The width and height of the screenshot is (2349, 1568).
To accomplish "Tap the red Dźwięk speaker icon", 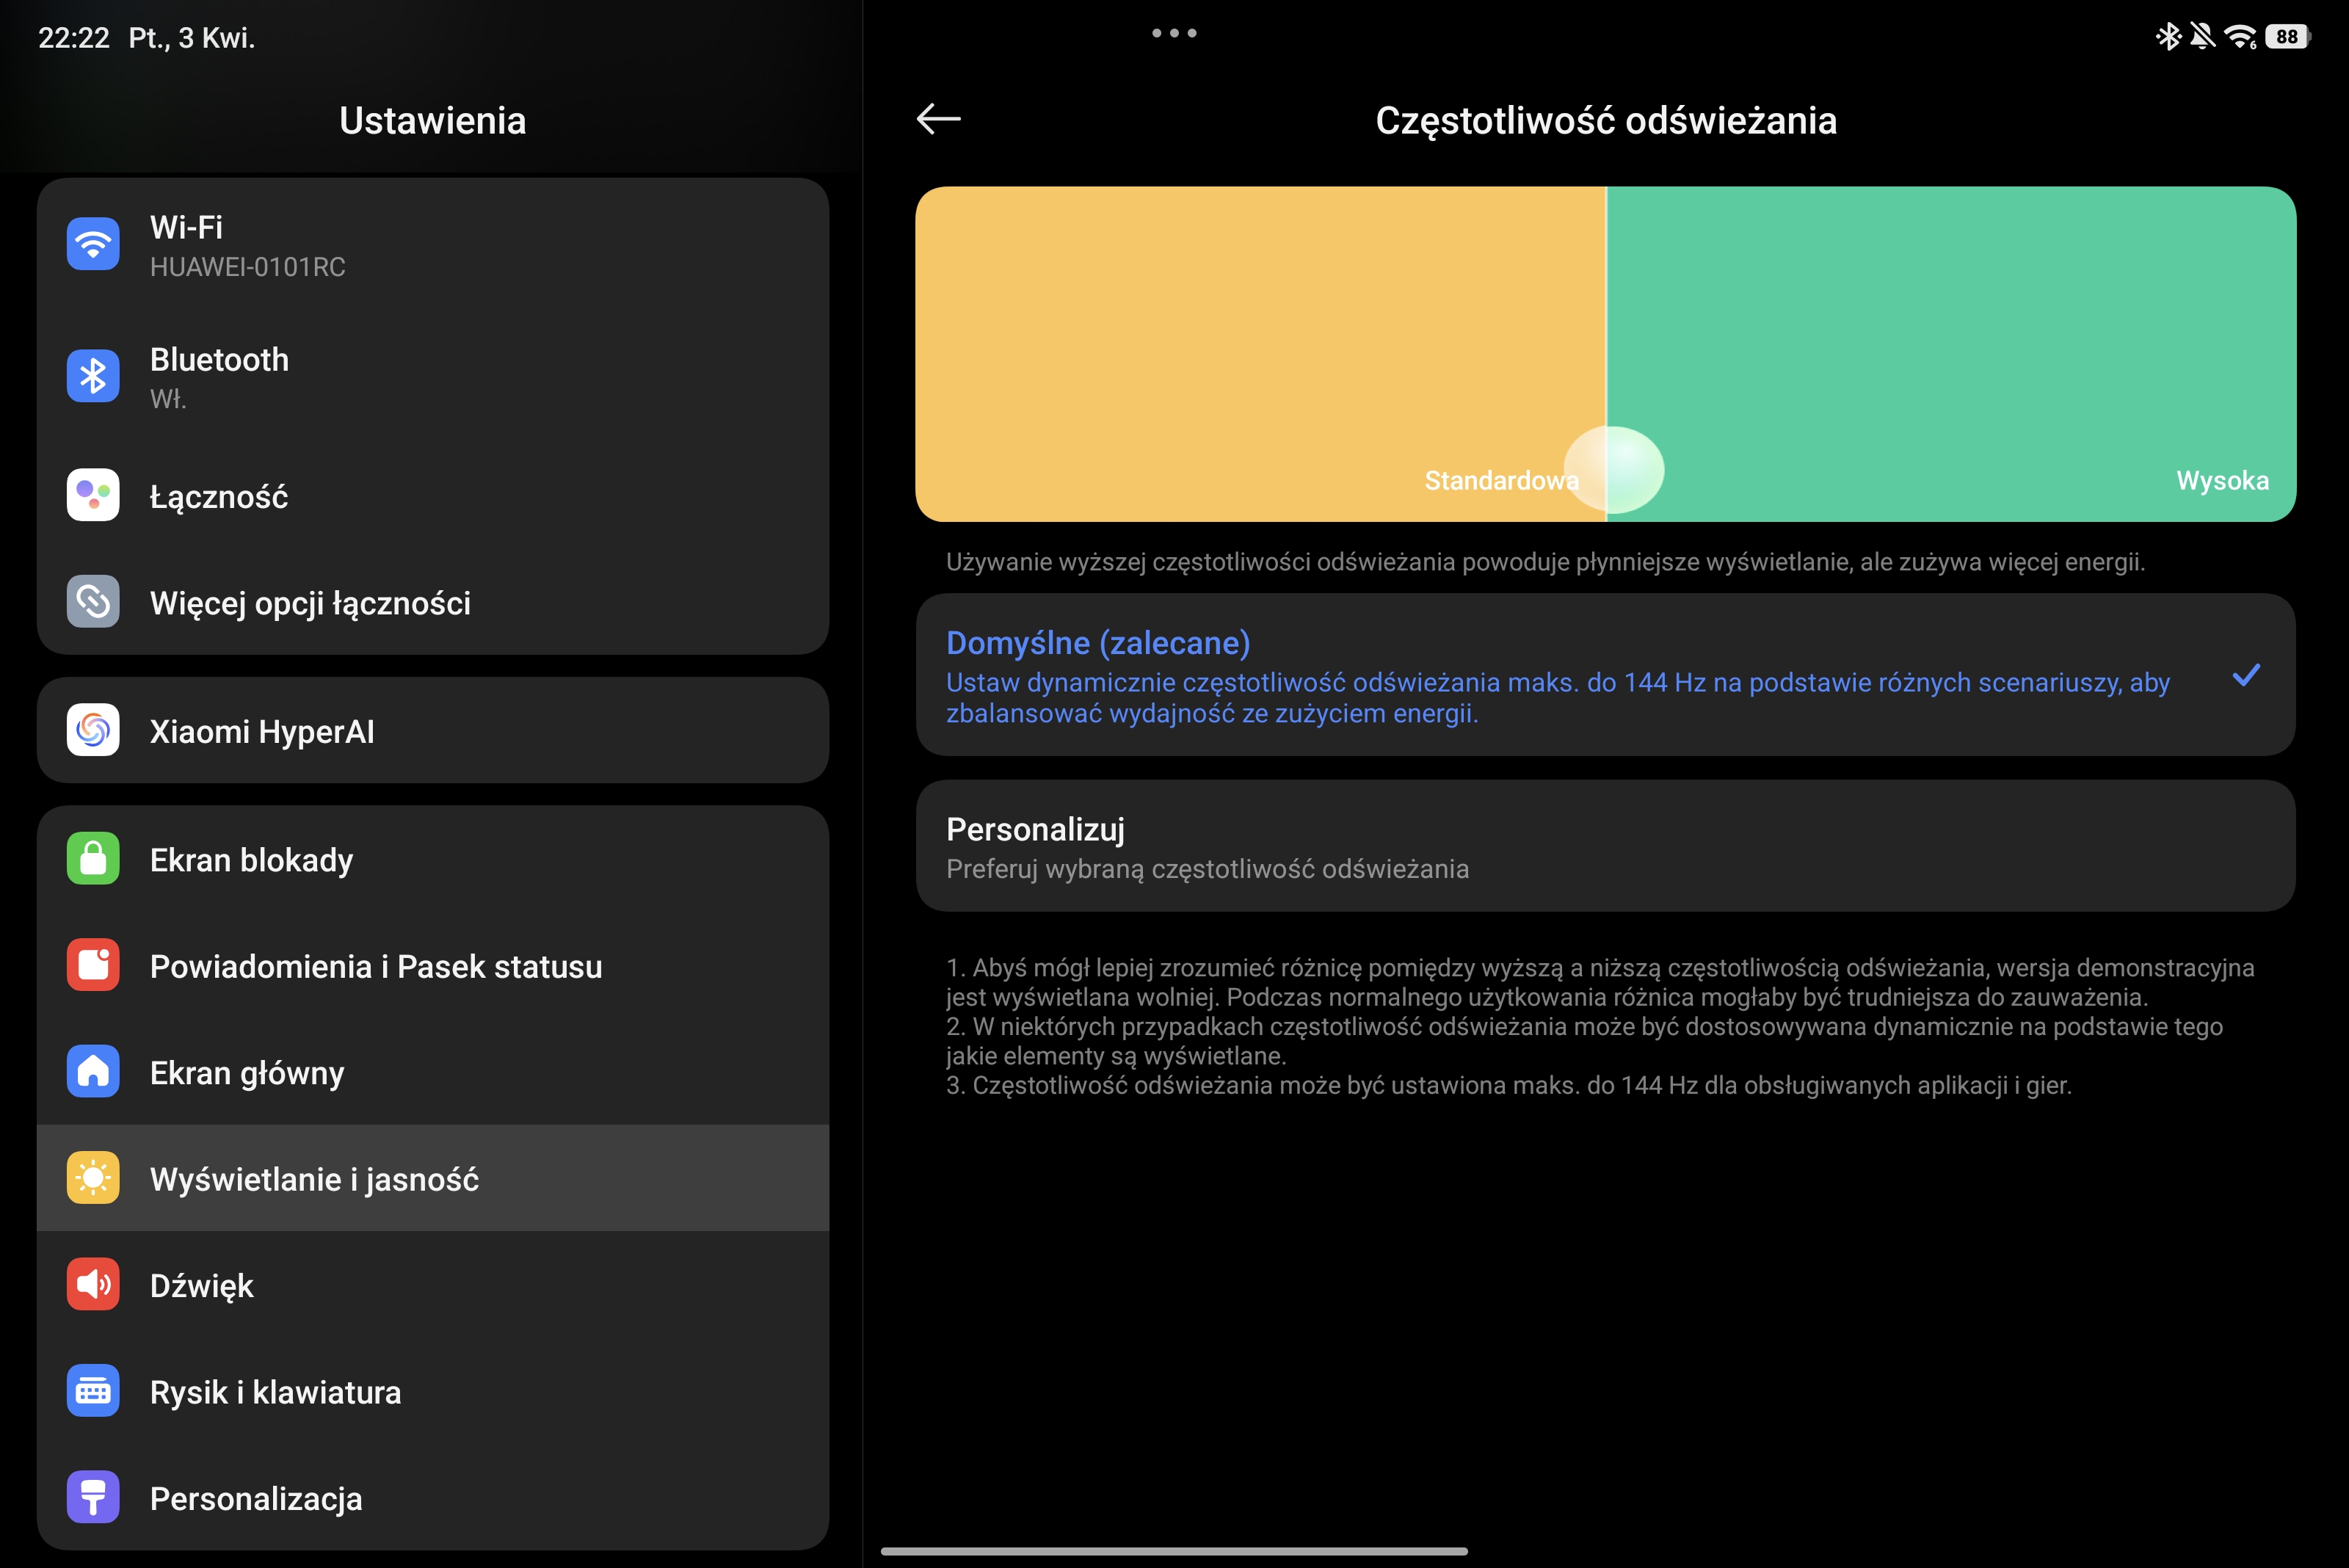I will coord(93,1285).
